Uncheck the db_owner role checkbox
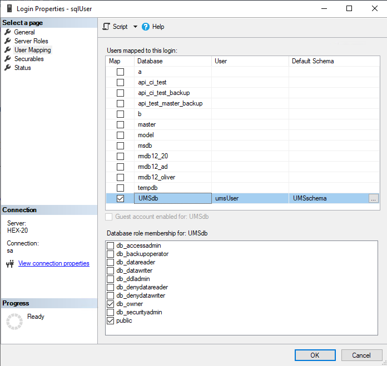Viewport: 387px width, 366px height. click(x=111, y=304)
